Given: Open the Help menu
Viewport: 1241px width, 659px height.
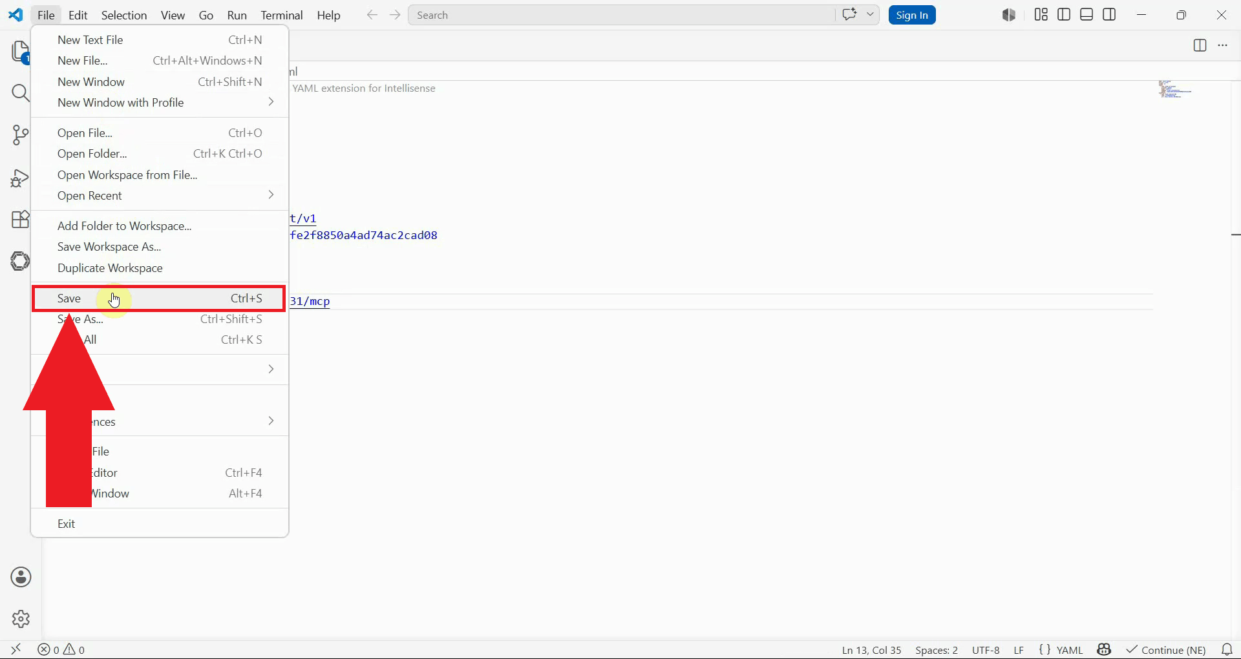Looking at the screenshot, I should 328,15.
